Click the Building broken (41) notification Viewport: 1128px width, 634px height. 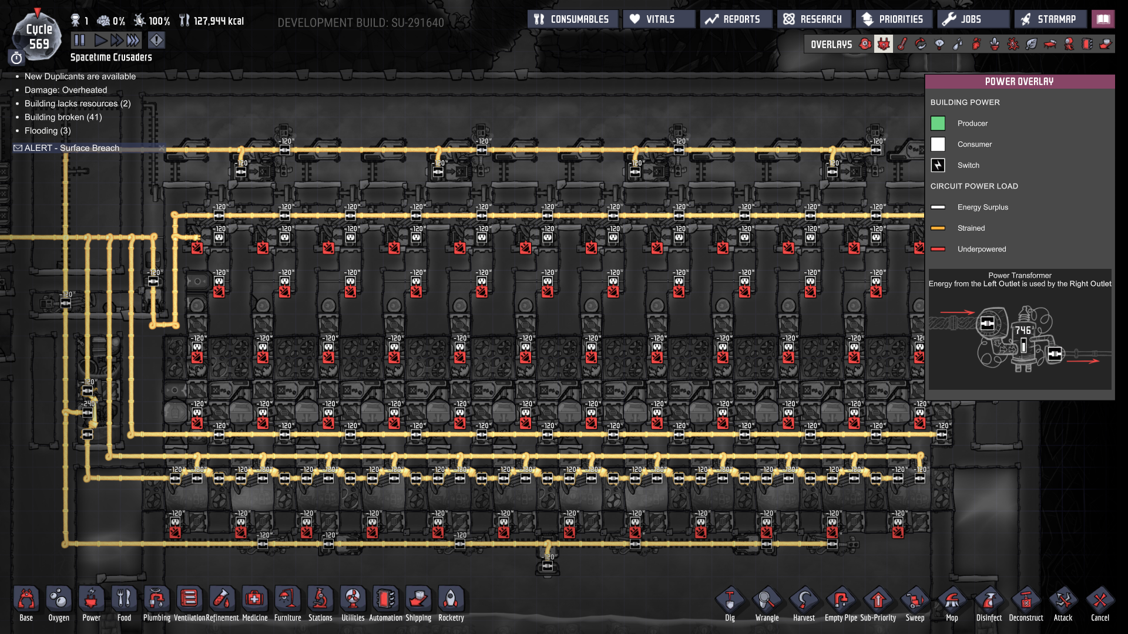pyautogui.click(x=63, y=117)
